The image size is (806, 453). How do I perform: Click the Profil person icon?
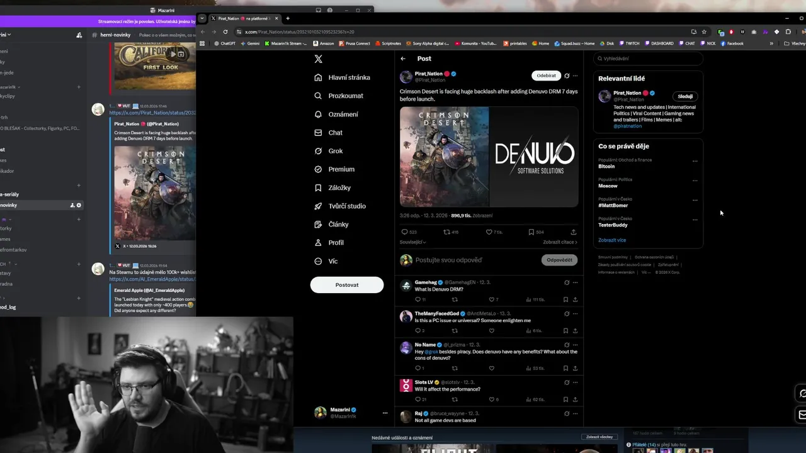click(x=318, y=242)
